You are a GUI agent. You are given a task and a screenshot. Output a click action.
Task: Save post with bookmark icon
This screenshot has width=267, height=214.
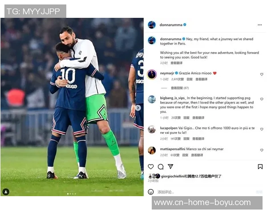click(260, 167)
